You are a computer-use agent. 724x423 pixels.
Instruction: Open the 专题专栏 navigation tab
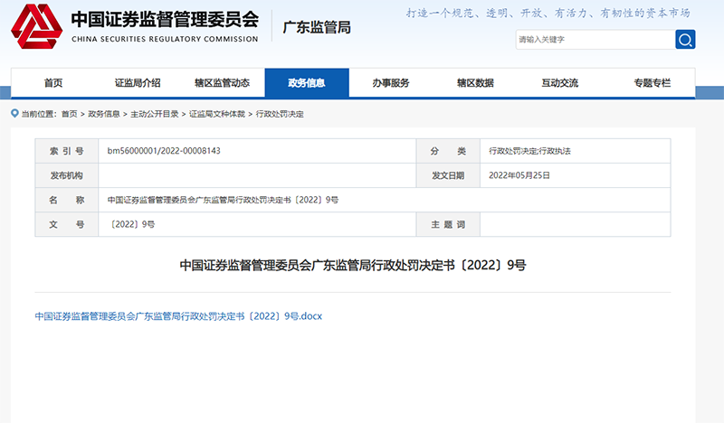tap(652, 83)
